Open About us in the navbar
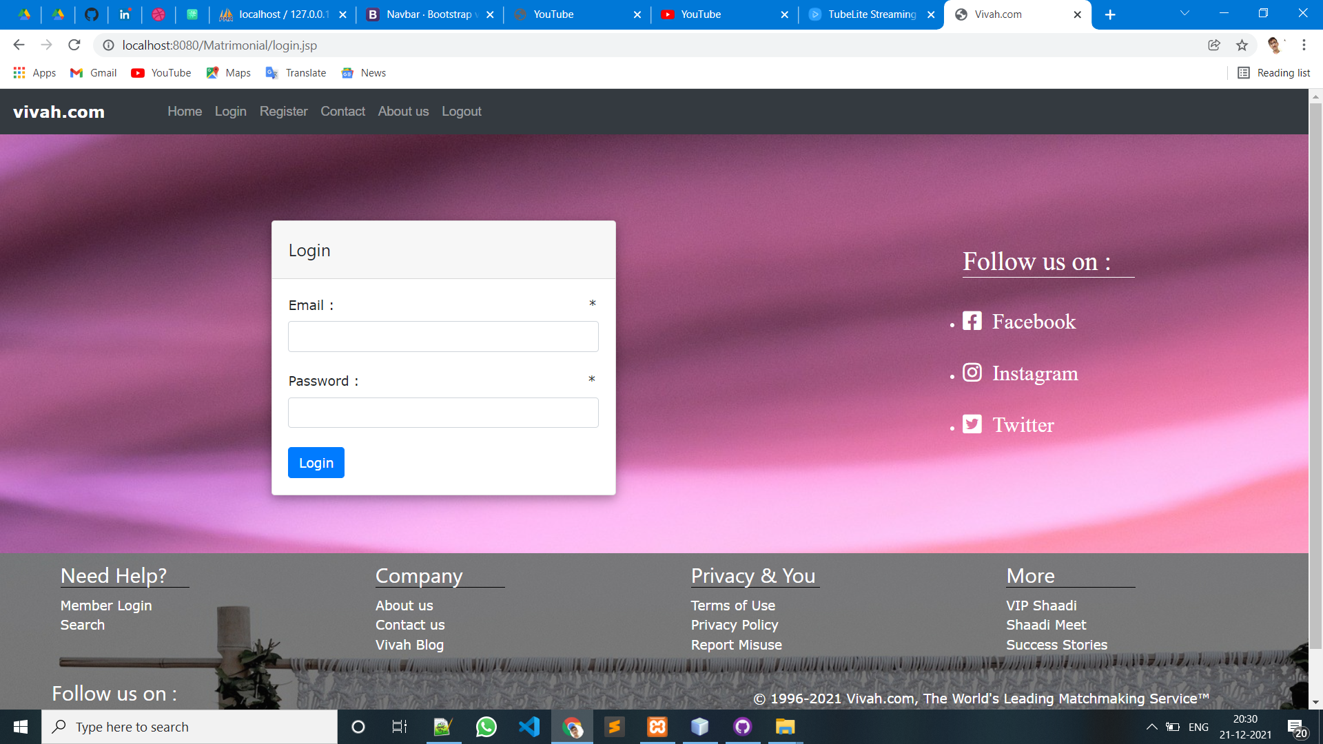The width and height of the screenshot is (1323, 744). tap(403, 112)
